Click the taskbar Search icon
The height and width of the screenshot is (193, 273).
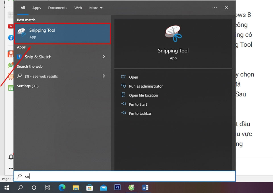point(20,188)
